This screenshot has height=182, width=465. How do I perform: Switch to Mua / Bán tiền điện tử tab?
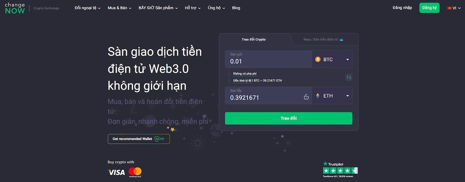(324, 39)
